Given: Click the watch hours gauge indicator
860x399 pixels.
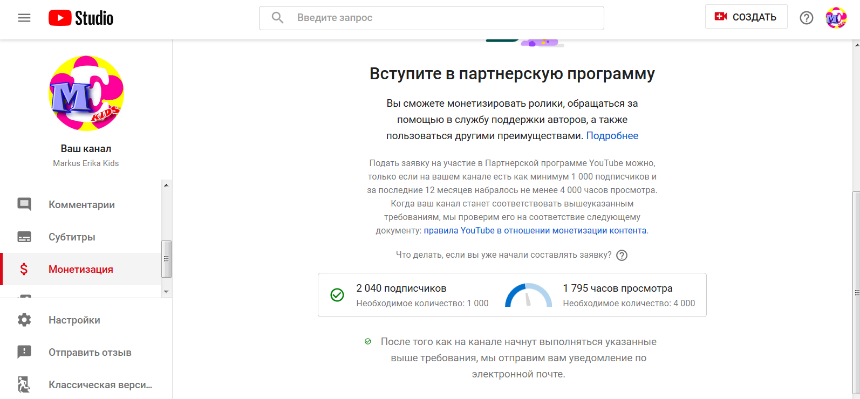Looking at the screenshot, I should (528, 295).
